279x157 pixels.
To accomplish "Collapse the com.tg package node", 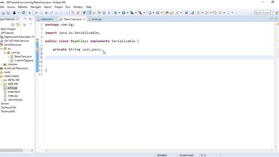I will (5, 52).
